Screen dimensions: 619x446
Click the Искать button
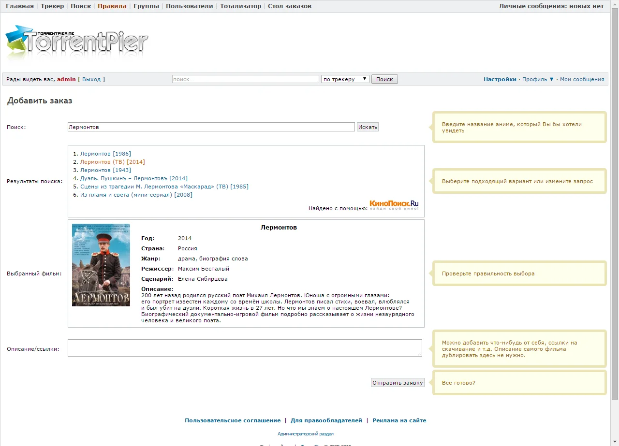point(368,127)
